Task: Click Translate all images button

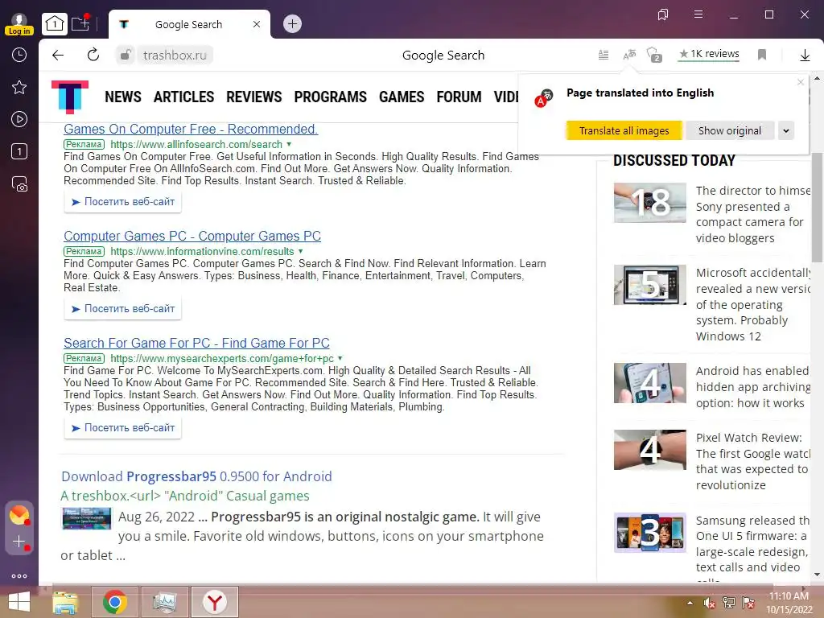Action: (x=624, y=130)
